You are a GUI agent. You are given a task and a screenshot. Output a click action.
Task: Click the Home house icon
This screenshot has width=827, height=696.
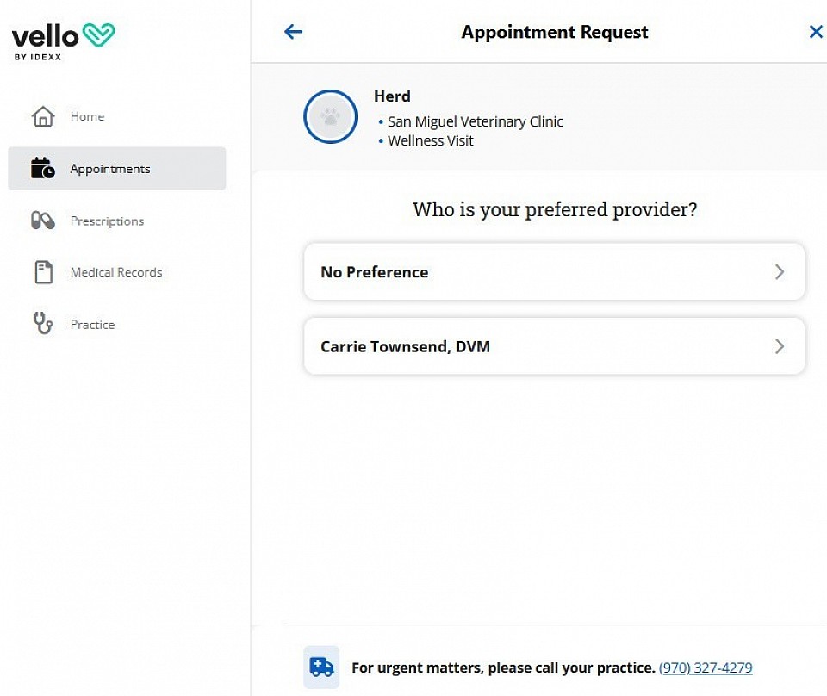coord(43,116)
